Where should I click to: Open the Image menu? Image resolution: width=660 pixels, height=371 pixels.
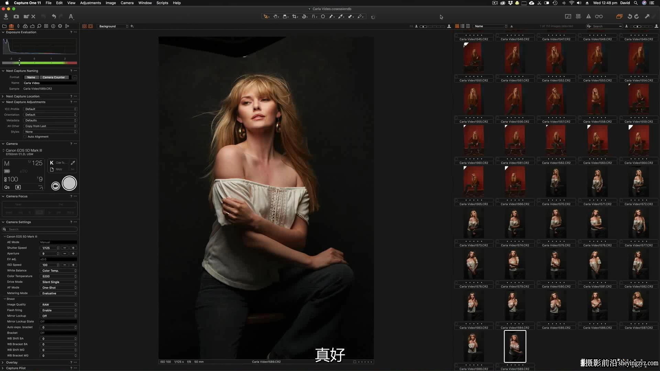pyautogui.click(x=111, y=3)
